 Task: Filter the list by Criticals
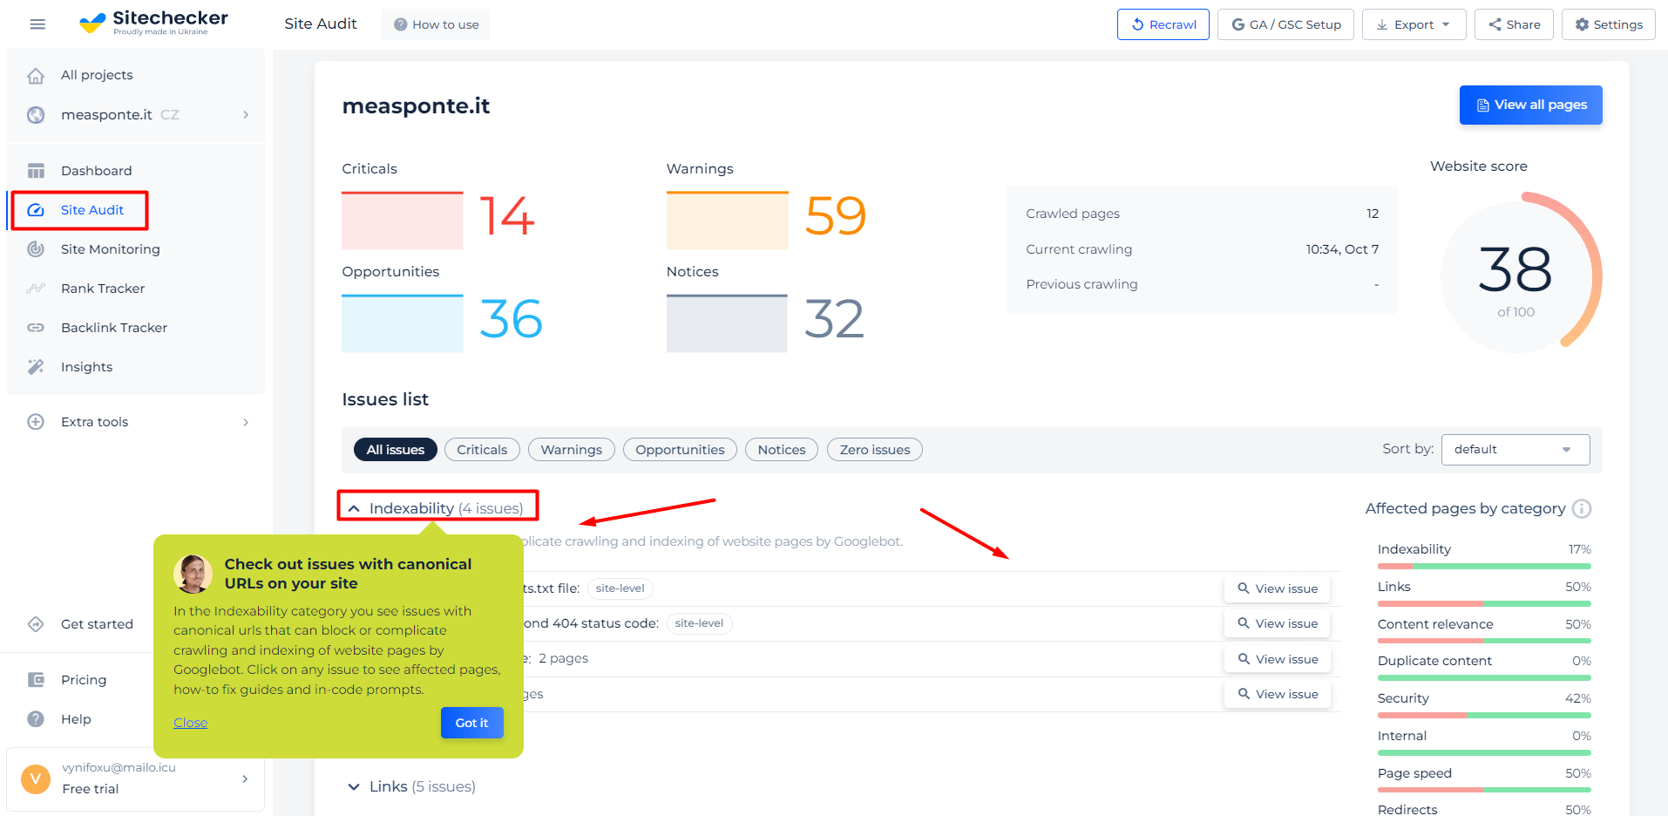pos(482,450)
